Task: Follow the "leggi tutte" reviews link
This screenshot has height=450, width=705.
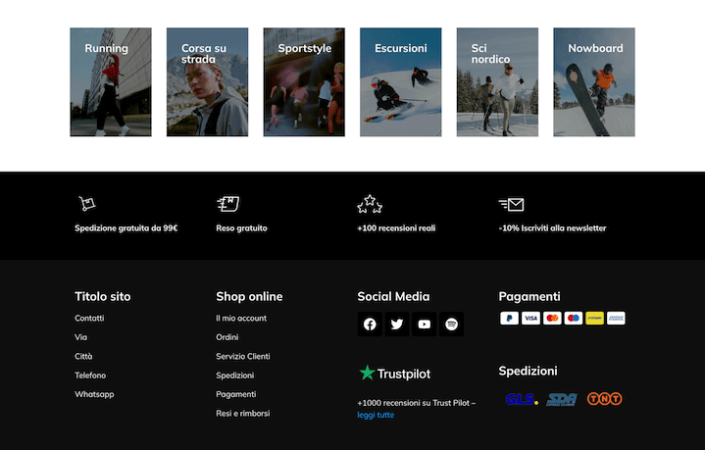Action: click(376, 415)
